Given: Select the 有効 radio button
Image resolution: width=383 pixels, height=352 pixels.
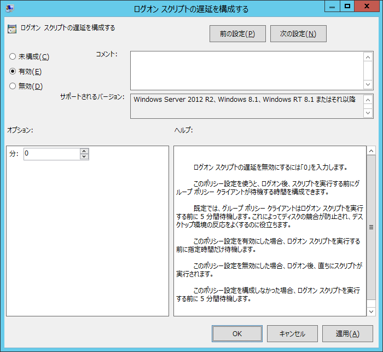Looking at the screenshot, I should [13, 71].
